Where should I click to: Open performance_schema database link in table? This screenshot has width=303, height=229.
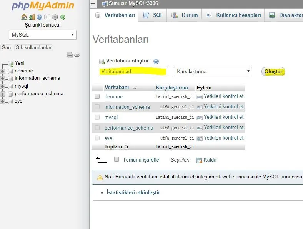(129, 128)
